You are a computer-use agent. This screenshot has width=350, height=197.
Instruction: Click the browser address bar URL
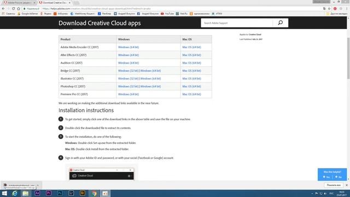(x=96, y=9)
